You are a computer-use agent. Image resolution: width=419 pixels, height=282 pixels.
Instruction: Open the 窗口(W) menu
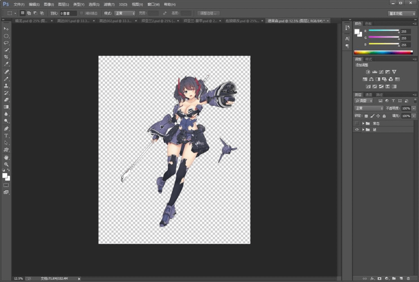point(153,4)
